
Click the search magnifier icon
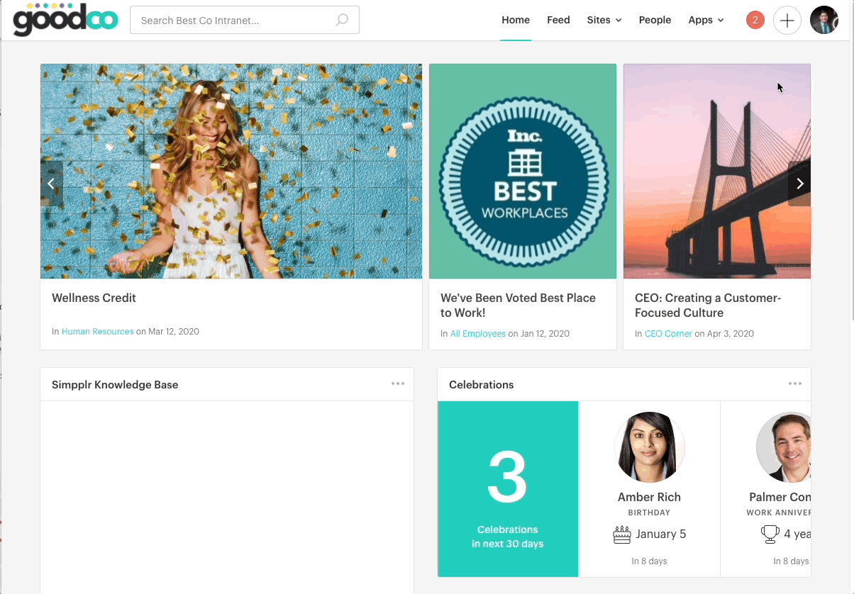coord(342,20)
